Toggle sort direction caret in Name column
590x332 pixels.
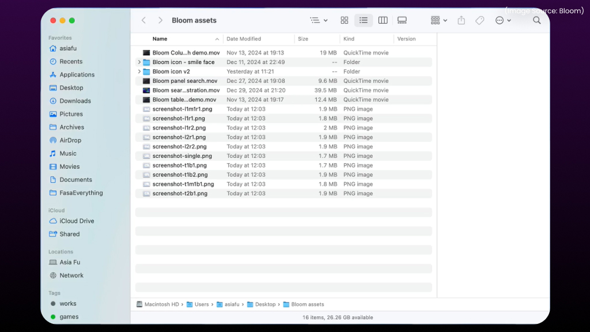(217, 39)
